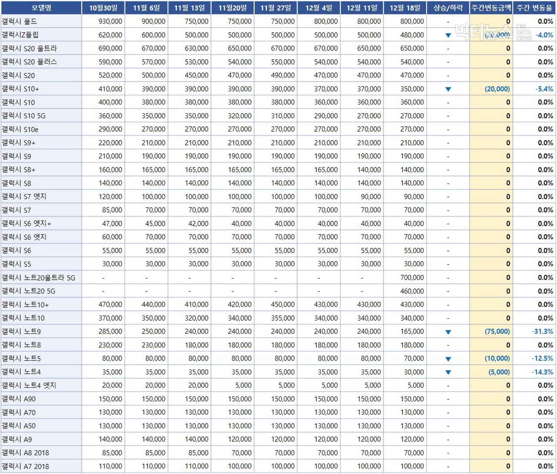Click the down arrow in 갤럭시 S10+ row
Image resolution: width=557 pixels, height=474 pixels.
pyautogui.click(x=448, y=89)
